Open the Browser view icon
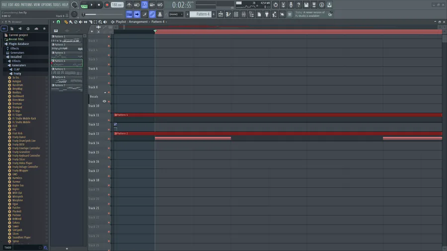The height and width of the screenshot is (251, 447). 251,14
